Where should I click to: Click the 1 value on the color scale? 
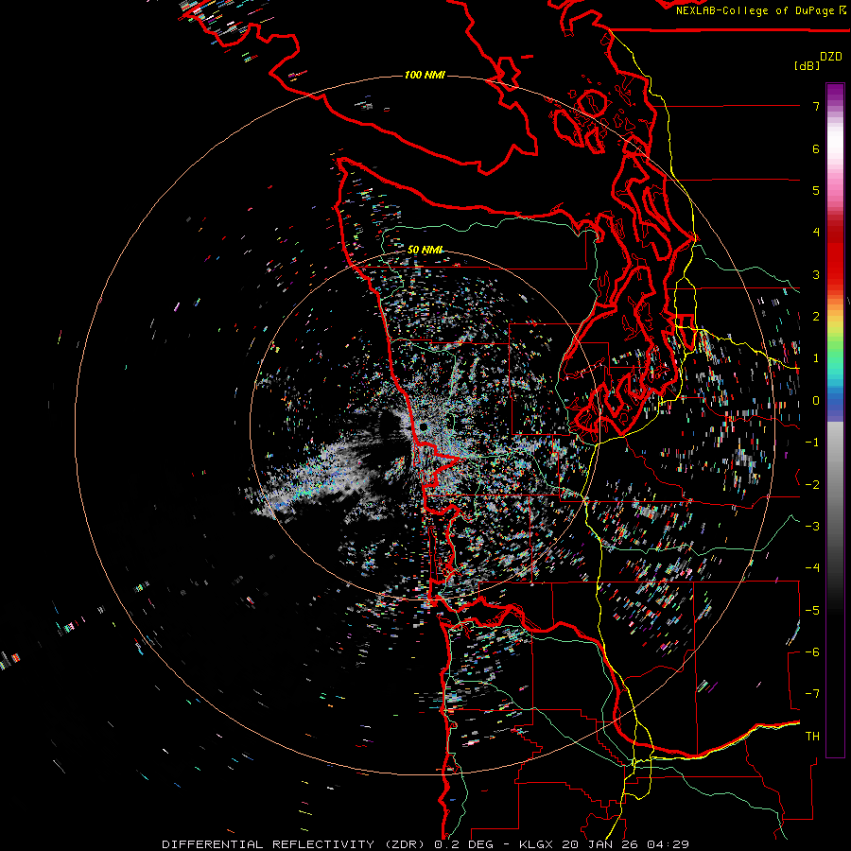pyautogui.click(x=816, y=358)
